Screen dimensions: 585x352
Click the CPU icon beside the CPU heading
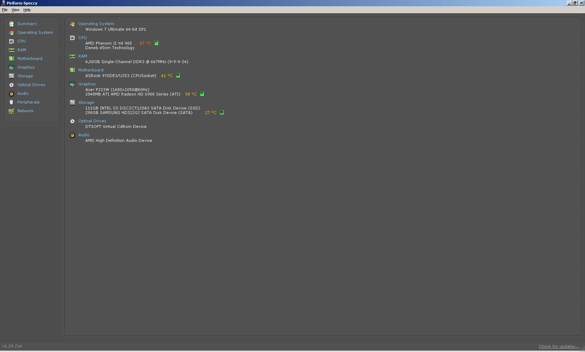72,38
